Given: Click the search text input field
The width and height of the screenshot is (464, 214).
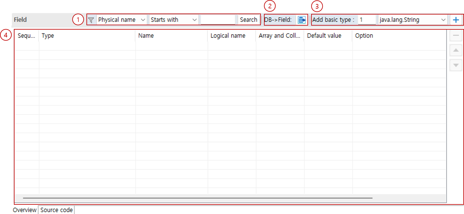Looking at the screenshot, I should coord(218,20).
